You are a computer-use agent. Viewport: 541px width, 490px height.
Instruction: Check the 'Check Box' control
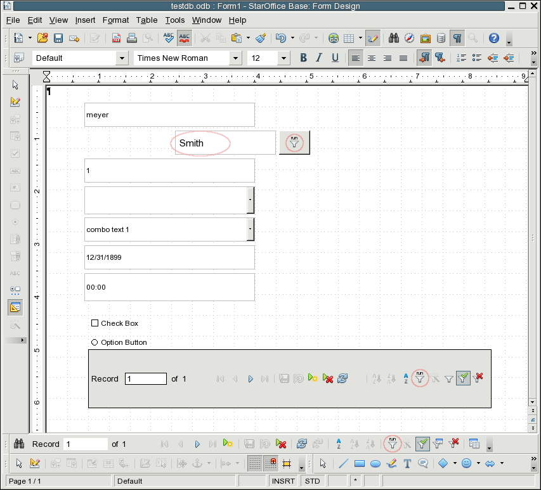coord(95,323)
